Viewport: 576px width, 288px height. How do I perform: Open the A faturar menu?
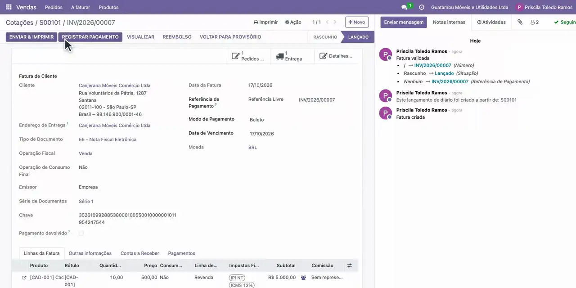click(x=81, y=7)
